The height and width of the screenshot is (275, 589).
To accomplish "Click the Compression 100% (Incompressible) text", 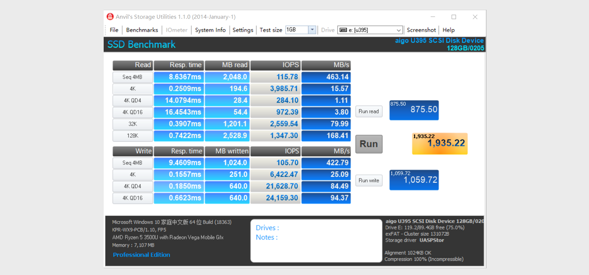I will [x=424, y=259].
